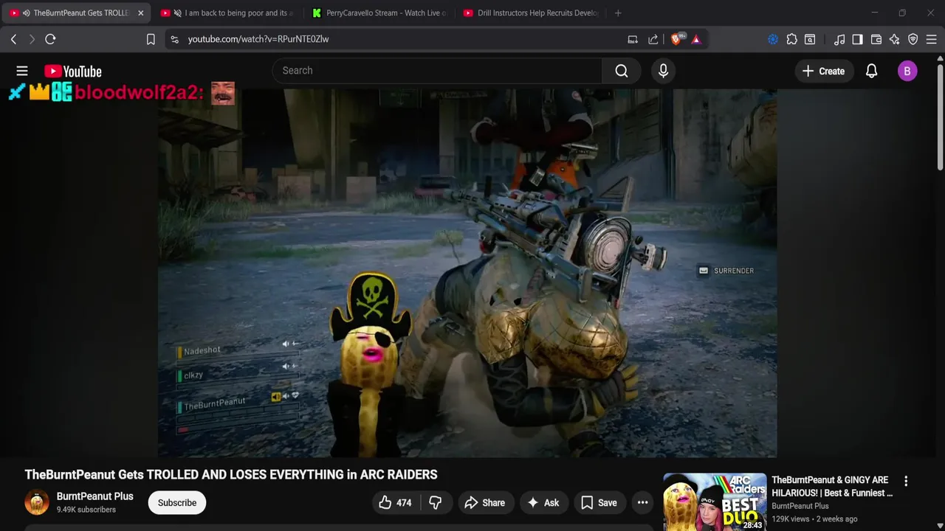Go to YouTube home via logo
Image resolution: width=945 pixels, height=531 pixels.
[72, 71]
